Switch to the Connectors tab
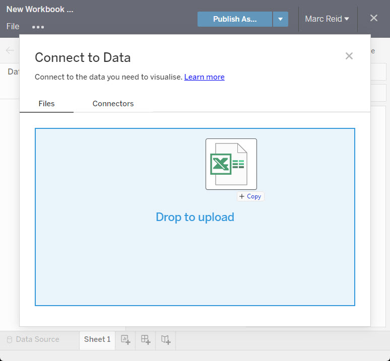This screenshot has height=361, width=390. click(113, 104)
